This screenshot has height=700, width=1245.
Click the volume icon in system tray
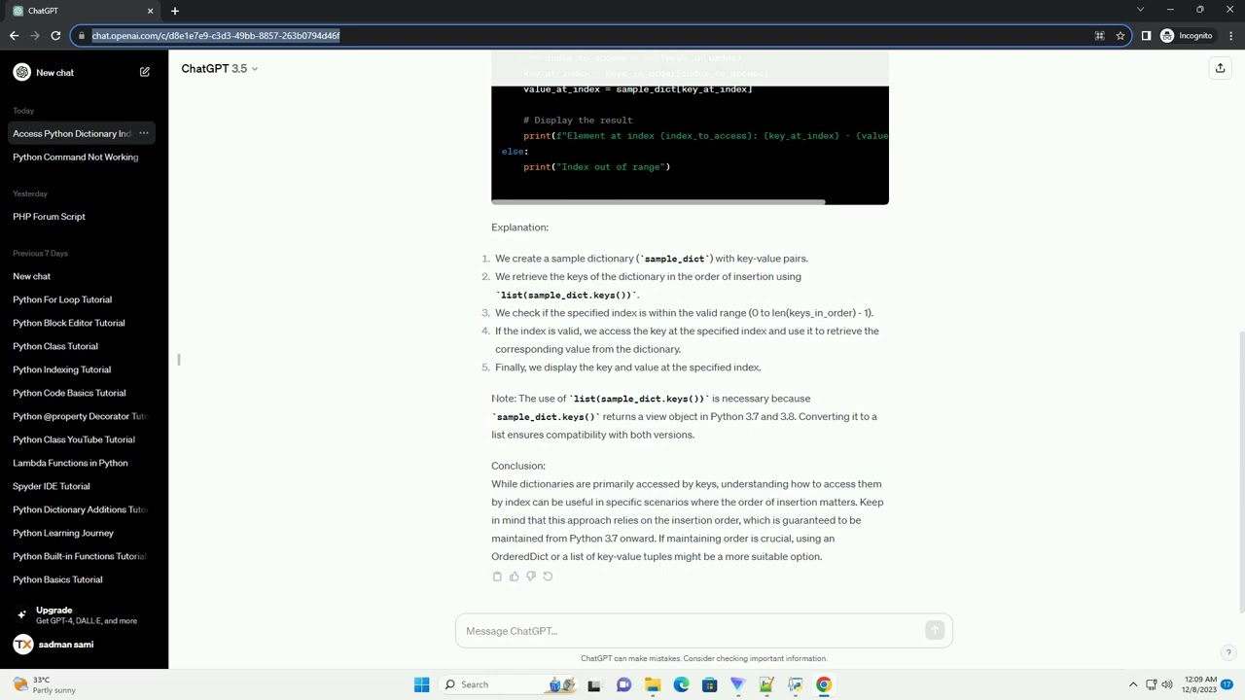click(x=1167, y=684)
